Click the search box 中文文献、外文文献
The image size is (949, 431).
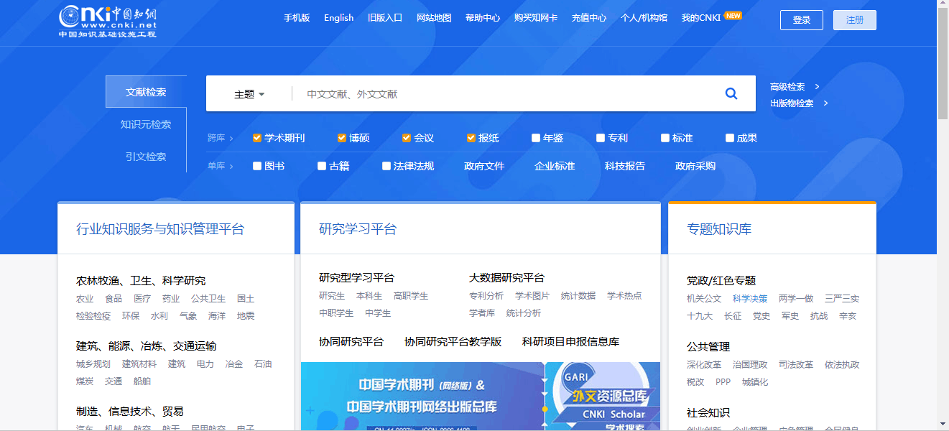click(x=503, y=94)
